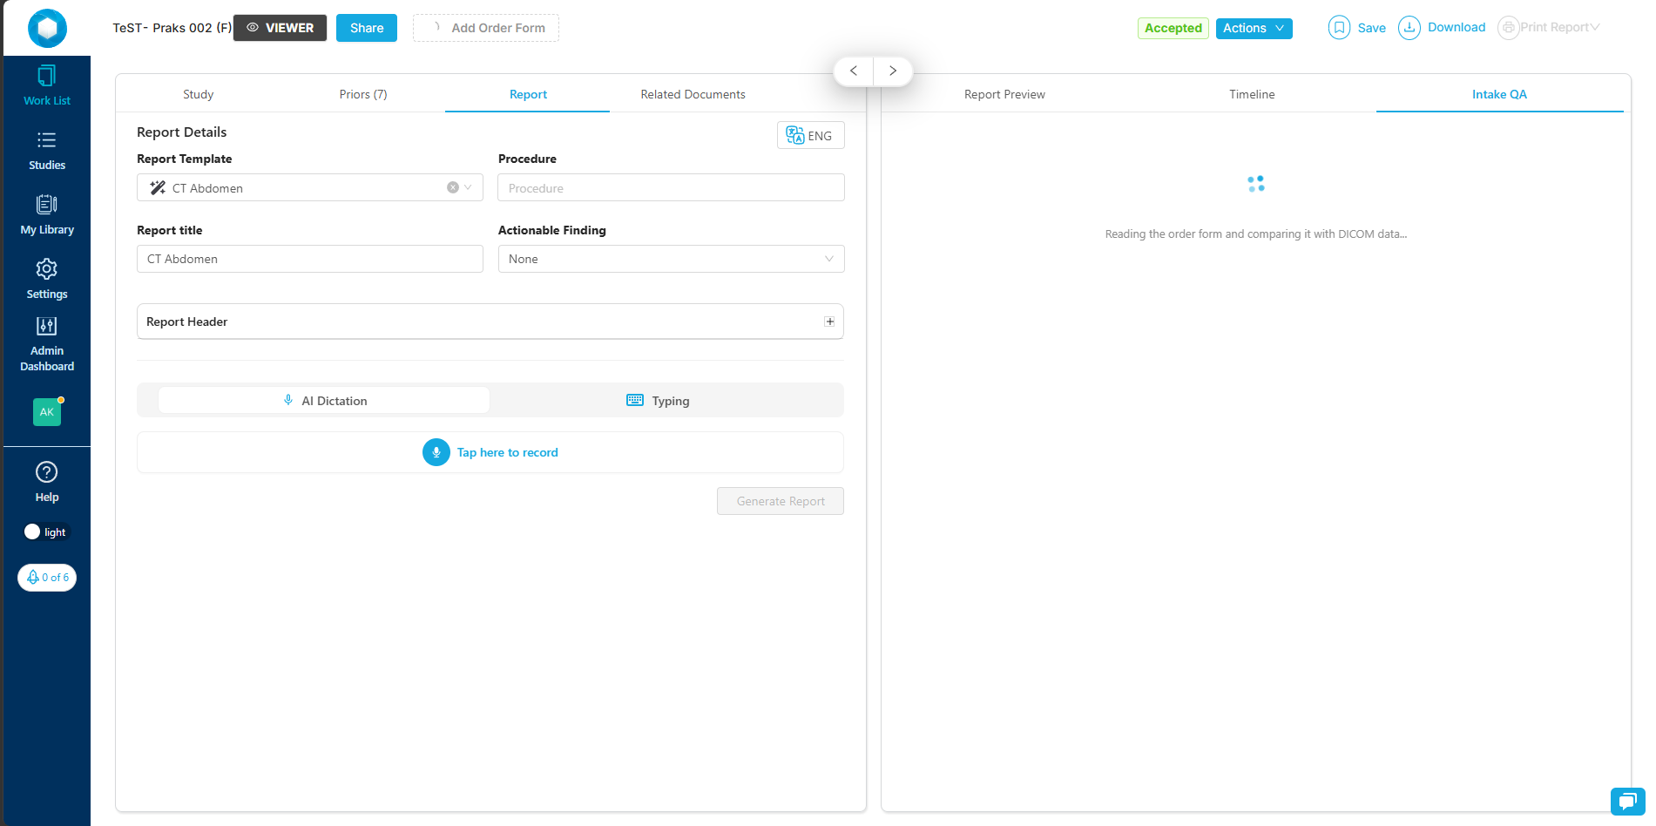Click the 0 of 6 rocket badge
1656x826 pixels.
(x=47, y=578)
